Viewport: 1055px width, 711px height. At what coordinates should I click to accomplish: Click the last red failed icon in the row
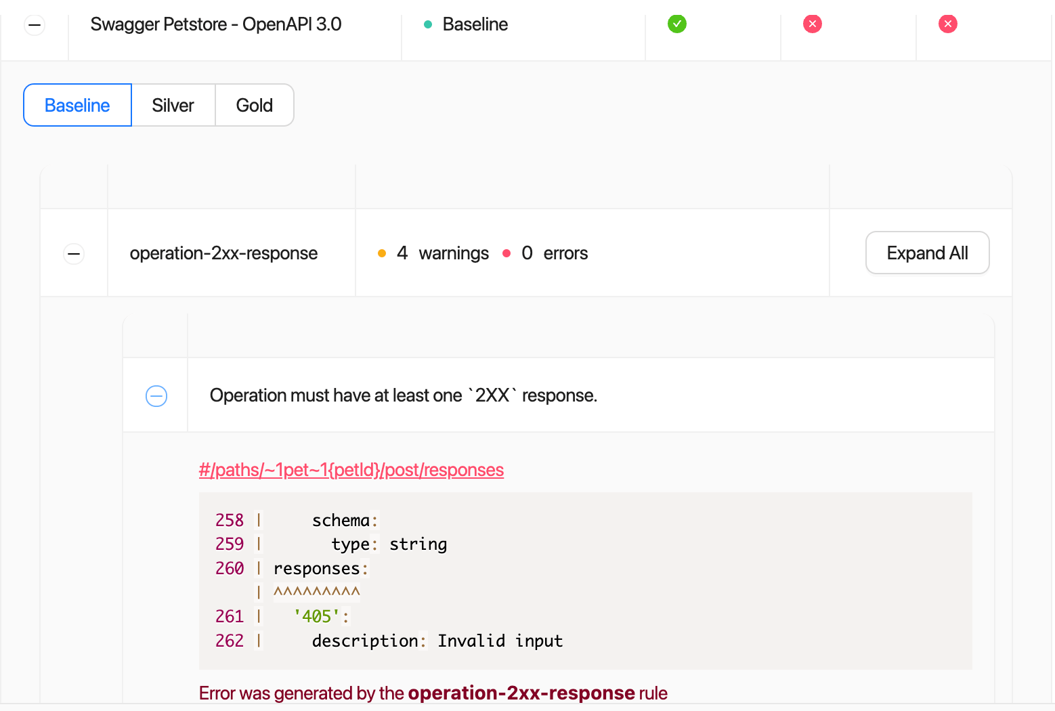coord(948,24)
